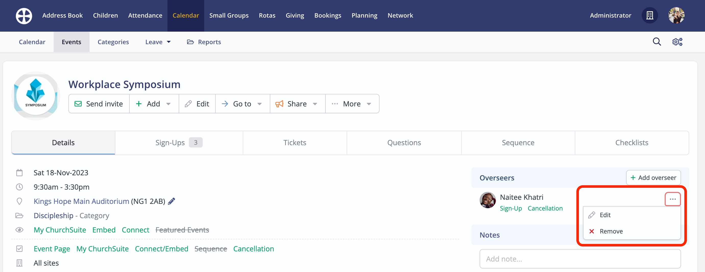Click the ChurchSuite logo icon
The width and height of the screenshot is (705, 272).
tap(24, 16)
